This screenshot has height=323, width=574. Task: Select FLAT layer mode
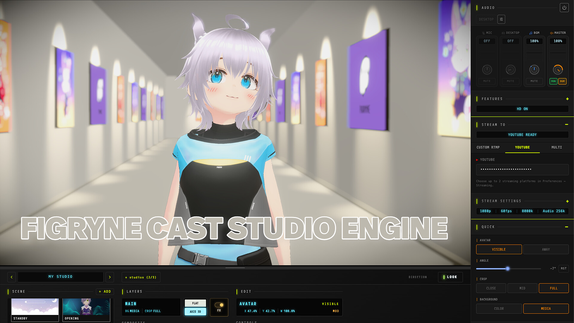pos(195,303)
